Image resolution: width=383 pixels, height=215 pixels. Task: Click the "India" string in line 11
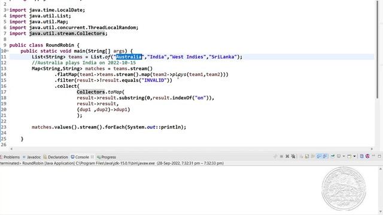pos(157,57)
